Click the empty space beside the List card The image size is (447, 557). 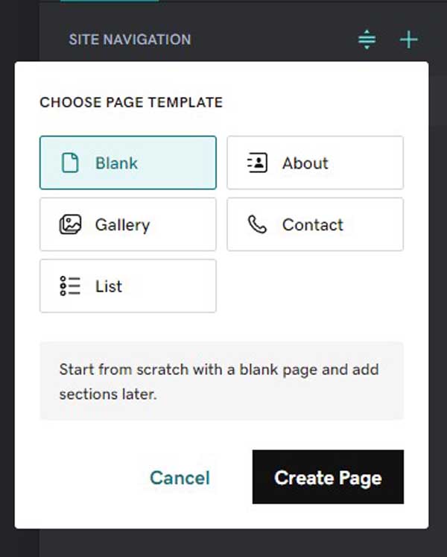[315, 286]
